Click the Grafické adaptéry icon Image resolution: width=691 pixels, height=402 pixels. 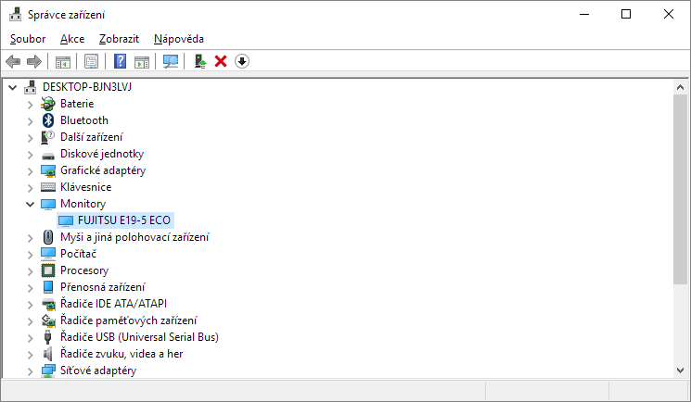pos(48,170)
